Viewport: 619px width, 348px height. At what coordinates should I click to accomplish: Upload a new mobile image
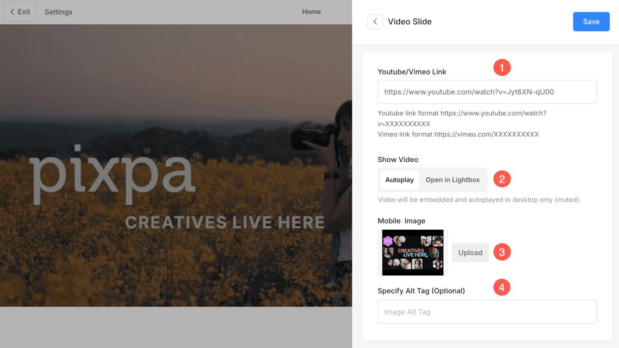(470, 253)
